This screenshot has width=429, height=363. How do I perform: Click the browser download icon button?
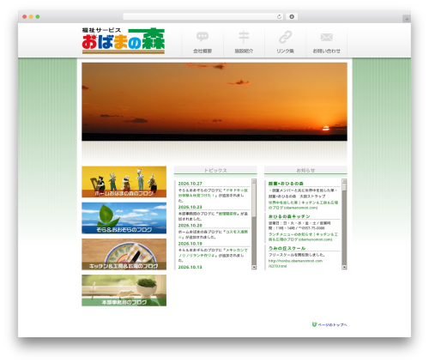[x=292, y=16]
